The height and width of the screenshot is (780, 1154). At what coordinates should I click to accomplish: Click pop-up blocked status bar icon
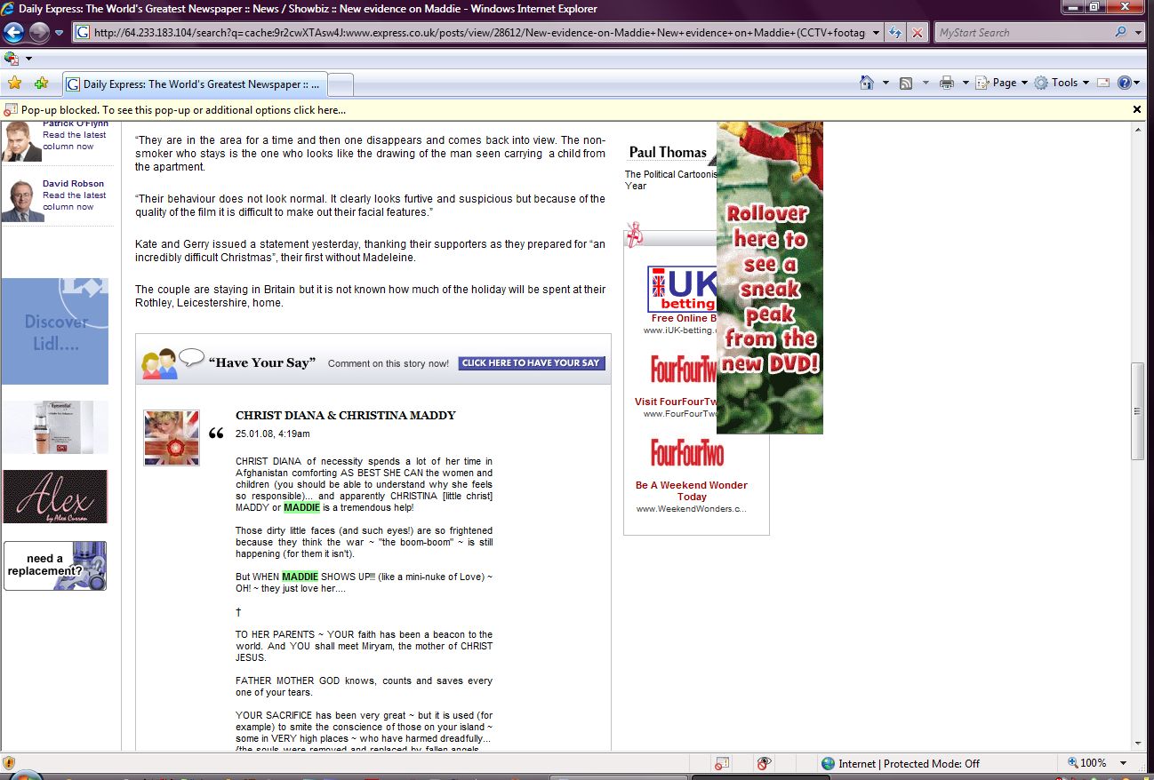tap(722, 763)
